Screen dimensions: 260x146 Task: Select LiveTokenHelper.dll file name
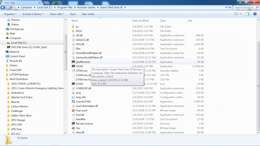click(87, 106)
